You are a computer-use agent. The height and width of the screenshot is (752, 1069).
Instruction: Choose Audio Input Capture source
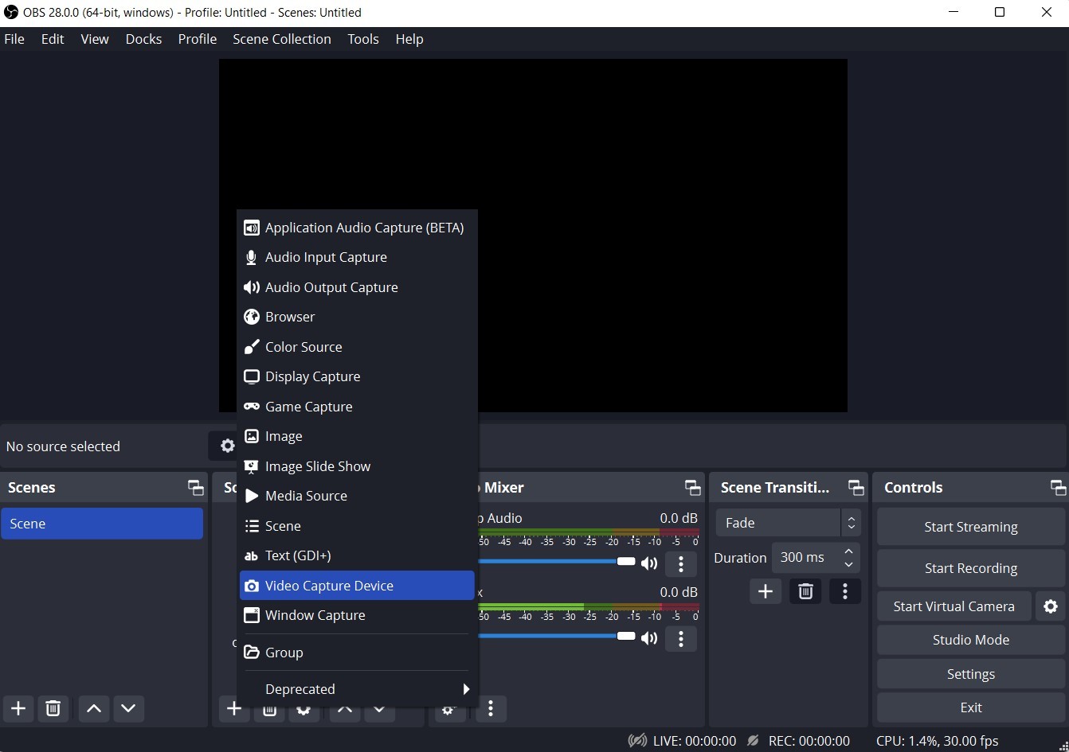(x=357, y=257)
